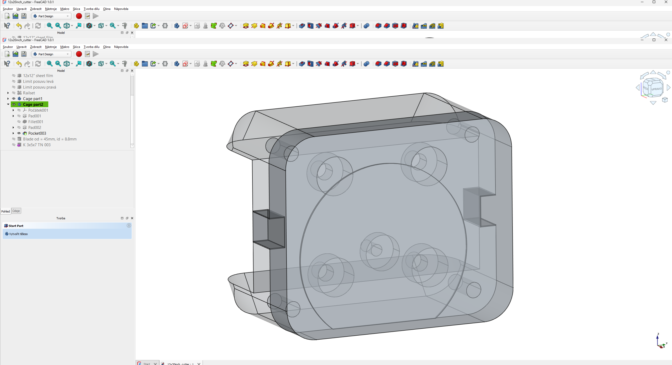Click the Mirrored tool in the lower toolbar
This screenshot has width=672, height=365.
(x=415, y=64)
